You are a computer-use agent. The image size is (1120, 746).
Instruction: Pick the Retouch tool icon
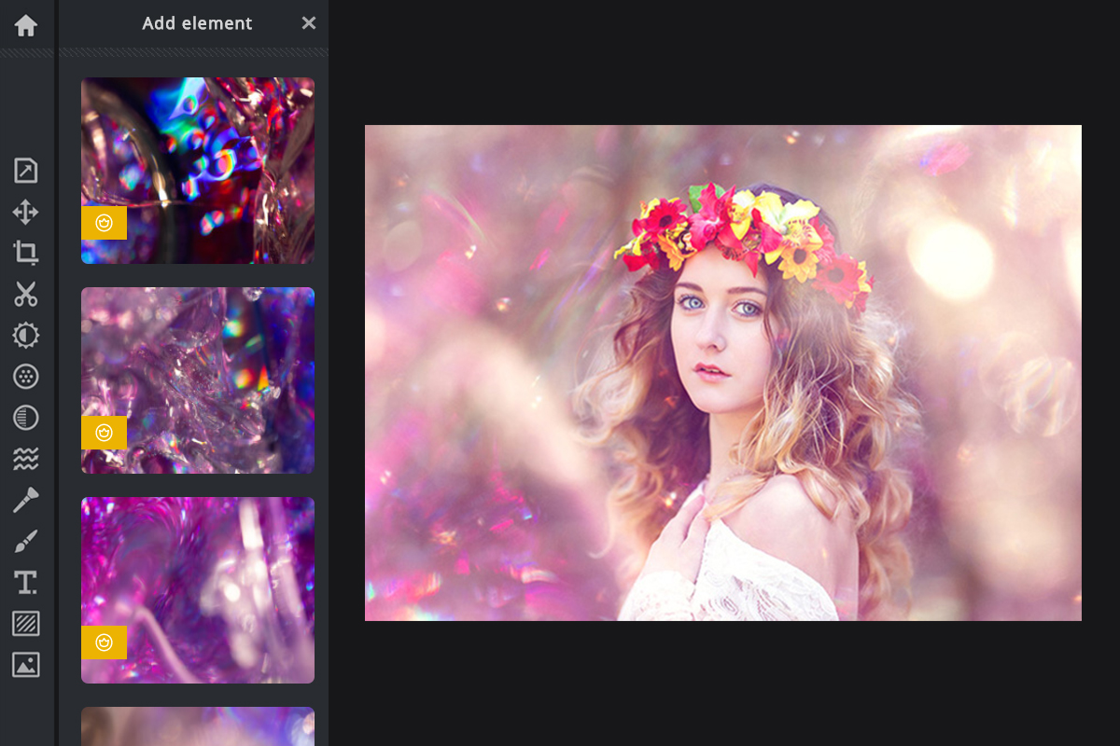26,500
